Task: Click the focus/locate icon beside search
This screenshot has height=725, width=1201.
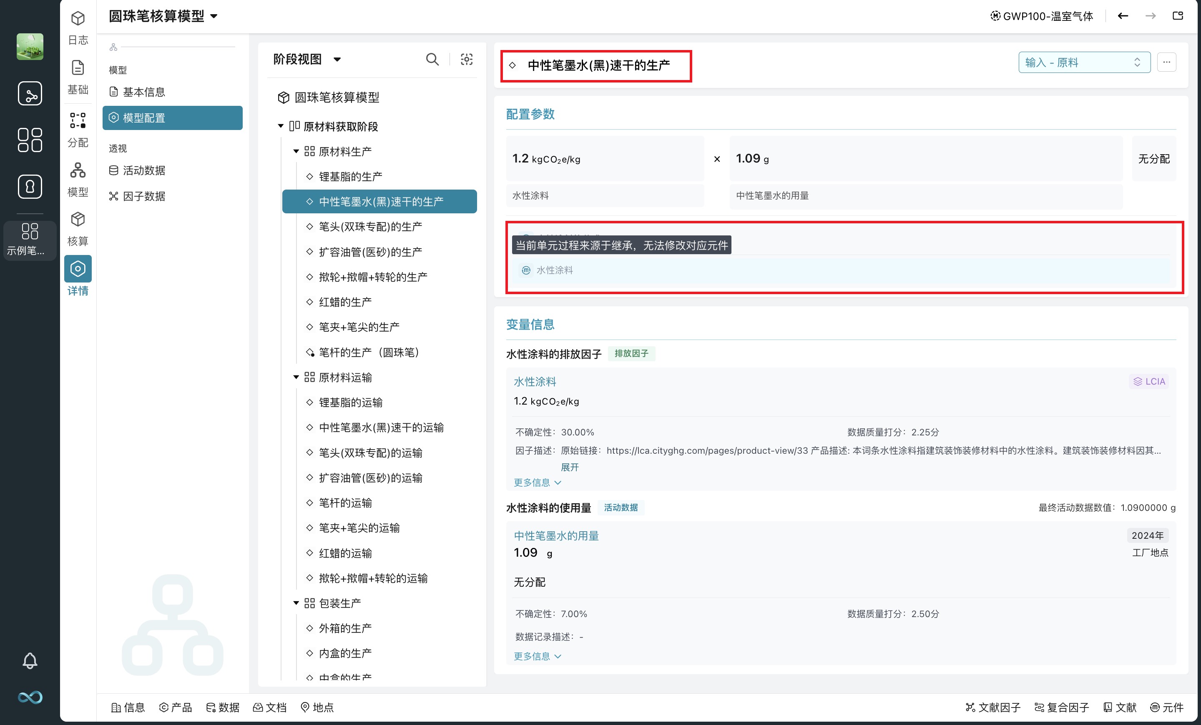Action: click(x=467, y=60)
